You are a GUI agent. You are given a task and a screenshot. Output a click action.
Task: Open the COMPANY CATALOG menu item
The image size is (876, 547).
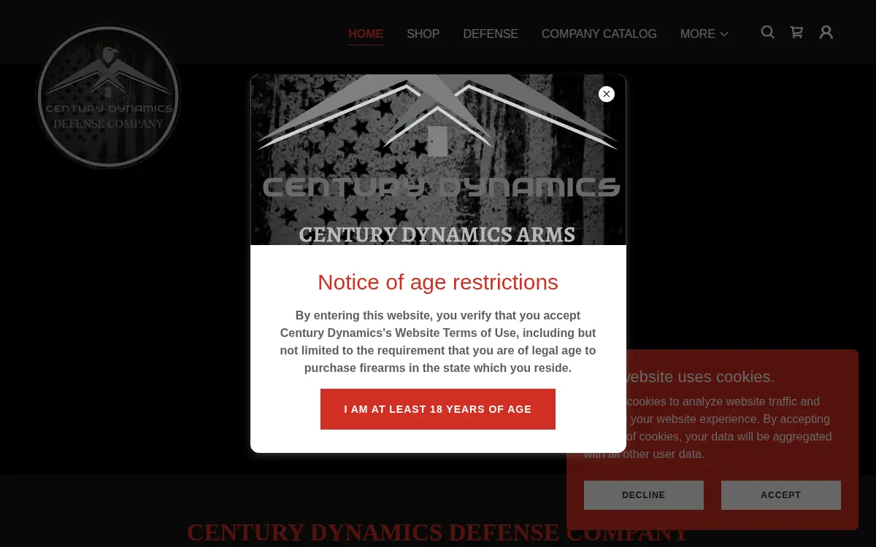click(599, 34)
